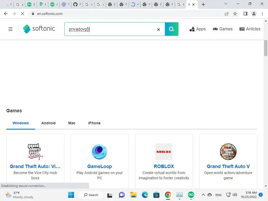Clear the search text with the X
Image resolution: width=268 pixels, height=201 pixels.
pyautogui.click(x=158, y=29)
